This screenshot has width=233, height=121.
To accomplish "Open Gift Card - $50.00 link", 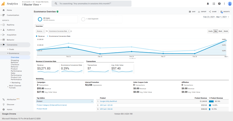I will tap(106, 109).
